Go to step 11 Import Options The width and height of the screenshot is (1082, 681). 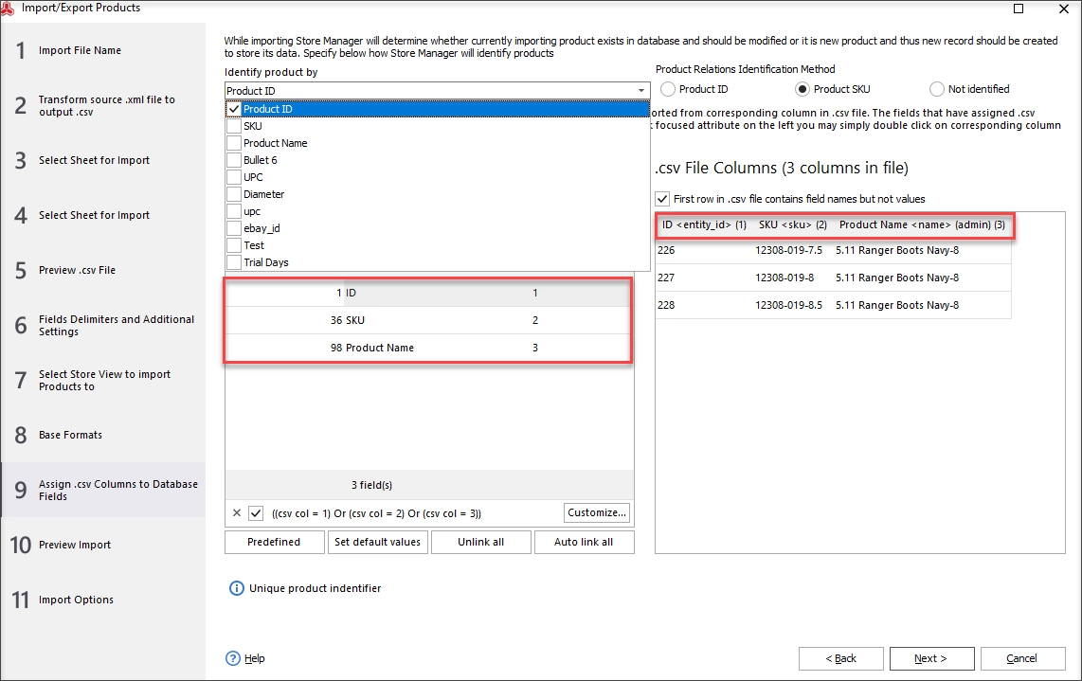(x=103, y=600)
